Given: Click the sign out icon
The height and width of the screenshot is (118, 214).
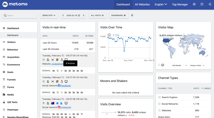Looking at the screenshot, I should coord(209,5).
